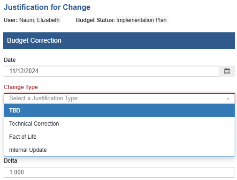
Task: Click the Implementation Plan status value
Action: 141,20
